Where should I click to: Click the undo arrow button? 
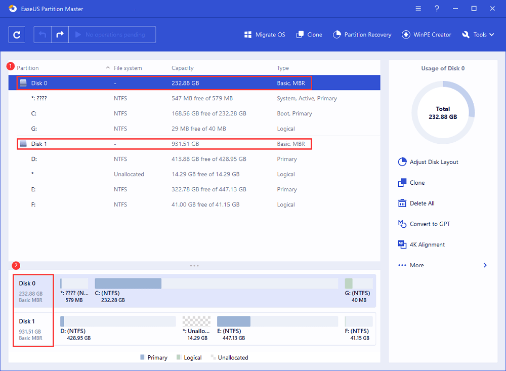pyautogui.click(x=43, y=34)
